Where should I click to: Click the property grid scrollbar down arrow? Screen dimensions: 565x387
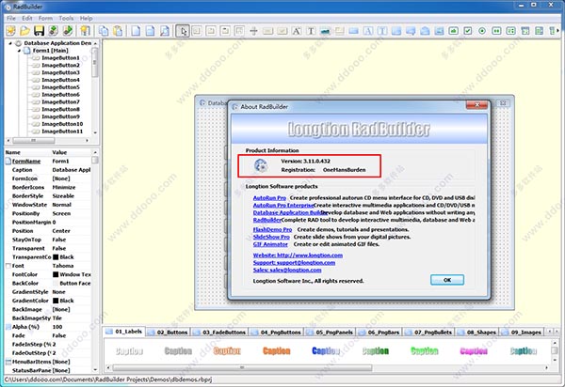tap(95, 370)
